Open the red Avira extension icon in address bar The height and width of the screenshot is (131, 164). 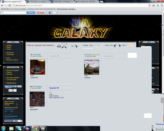pyautogui.click(x=154, y=5)
